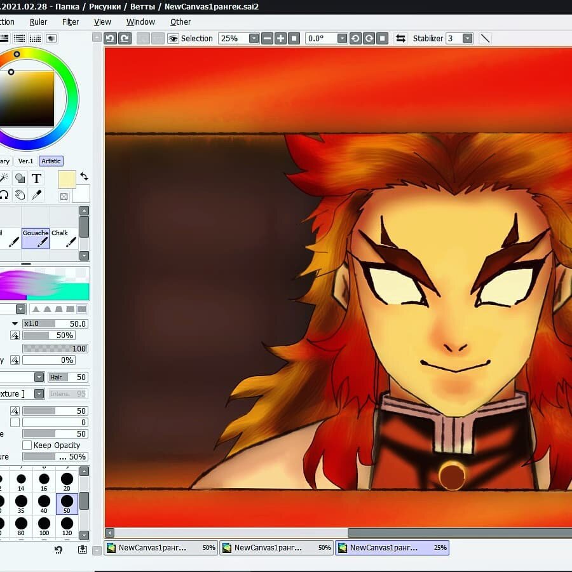Select the Eyedropper color picker tool

tap(36, 195)
